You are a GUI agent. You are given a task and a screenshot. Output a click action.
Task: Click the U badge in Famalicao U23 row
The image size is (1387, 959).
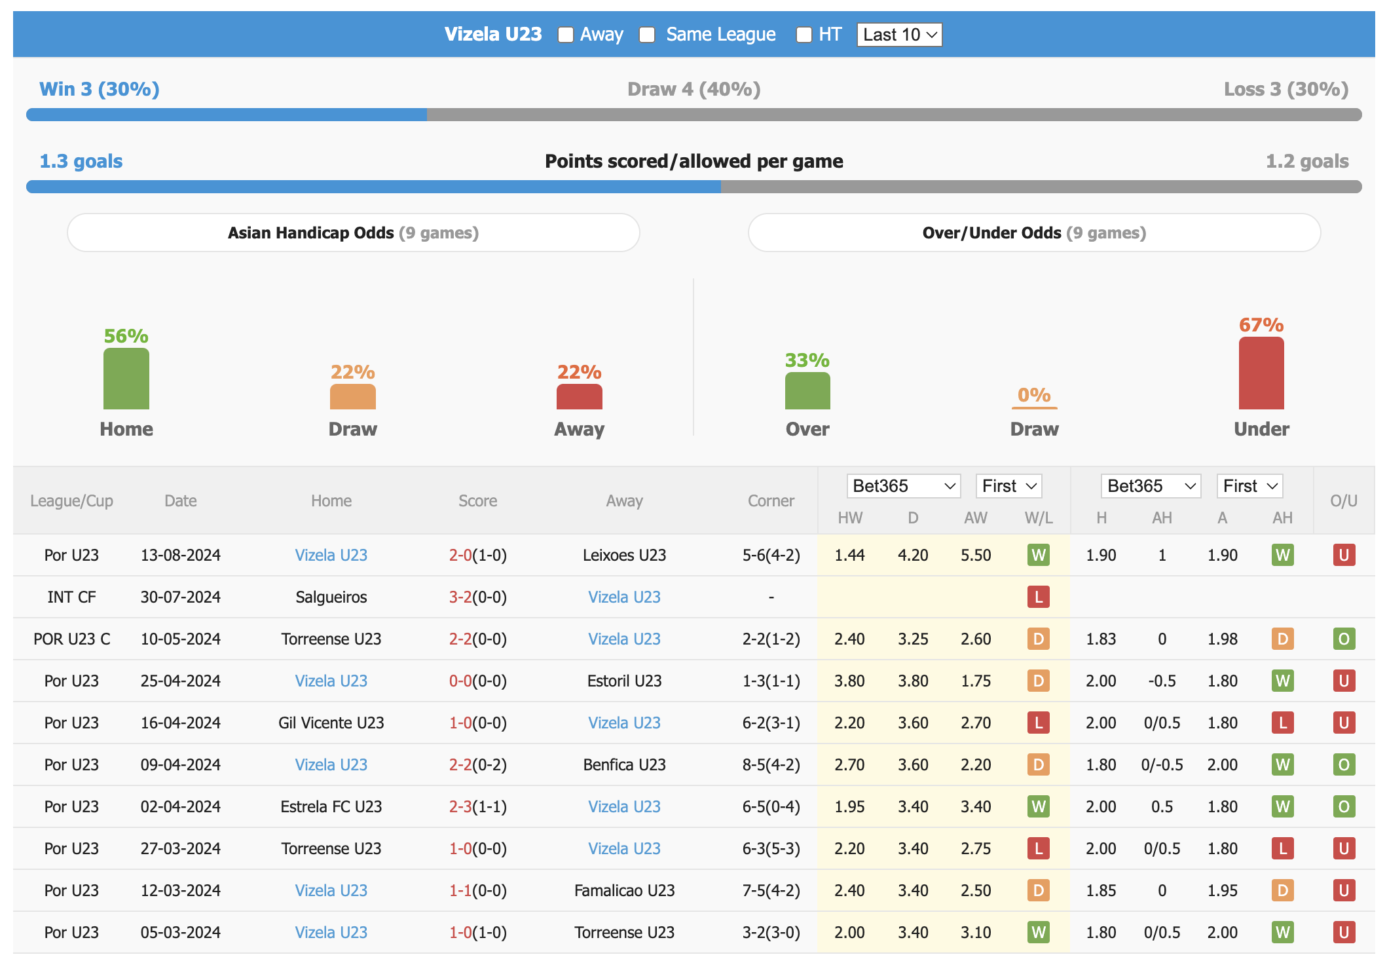1344,890
